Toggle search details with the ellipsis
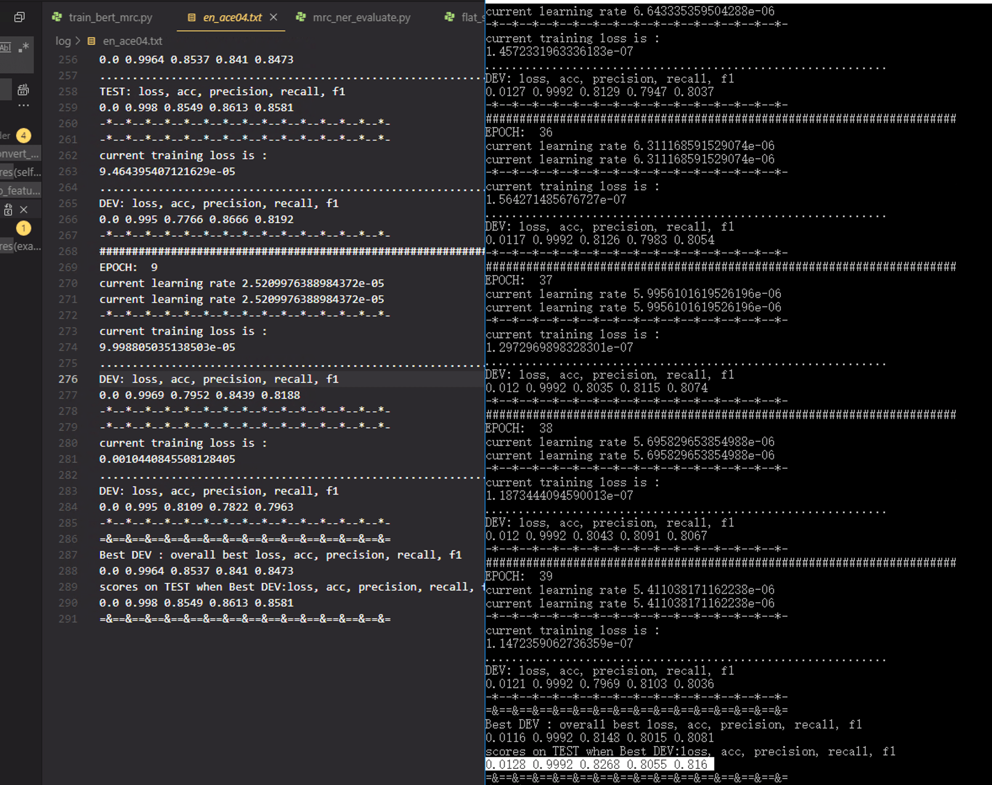 click(24, 106)
